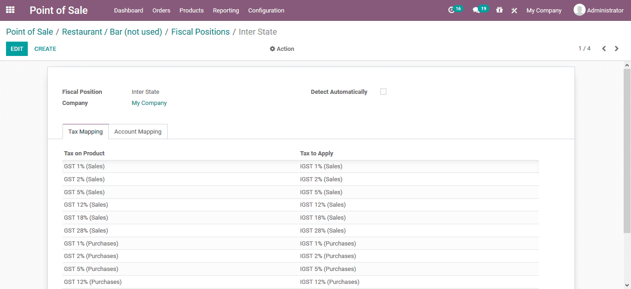Open the developer tools wrench icon
Image resolution: width=631 pixels, height=289 pixels.
click(x=514, y=10)
